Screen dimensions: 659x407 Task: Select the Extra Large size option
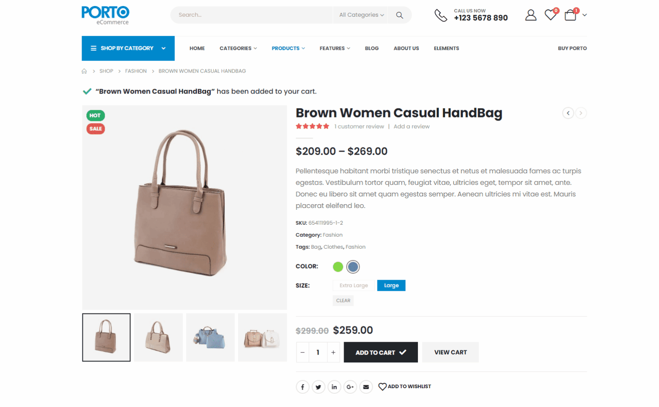click(353, 285)
